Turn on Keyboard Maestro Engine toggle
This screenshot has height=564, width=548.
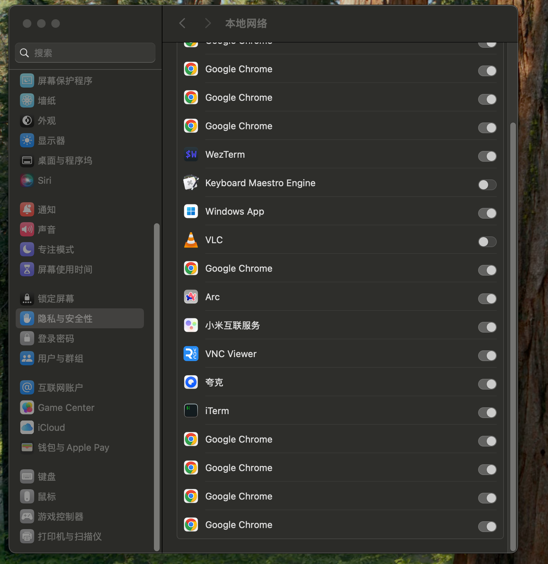pos(487,185)
